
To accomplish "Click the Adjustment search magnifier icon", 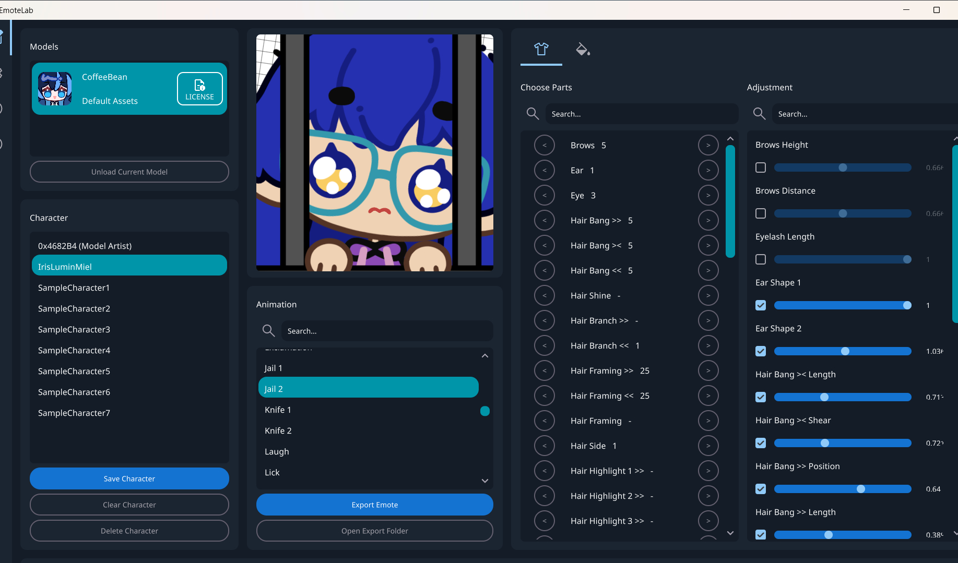I will pos(759,114).
